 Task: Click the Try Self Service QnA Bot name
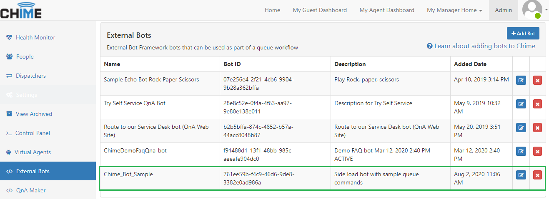(135, 103)
